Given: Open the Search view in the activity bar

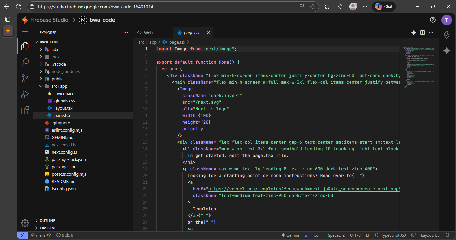Looking at the screenshot, I should pos(25,62).
